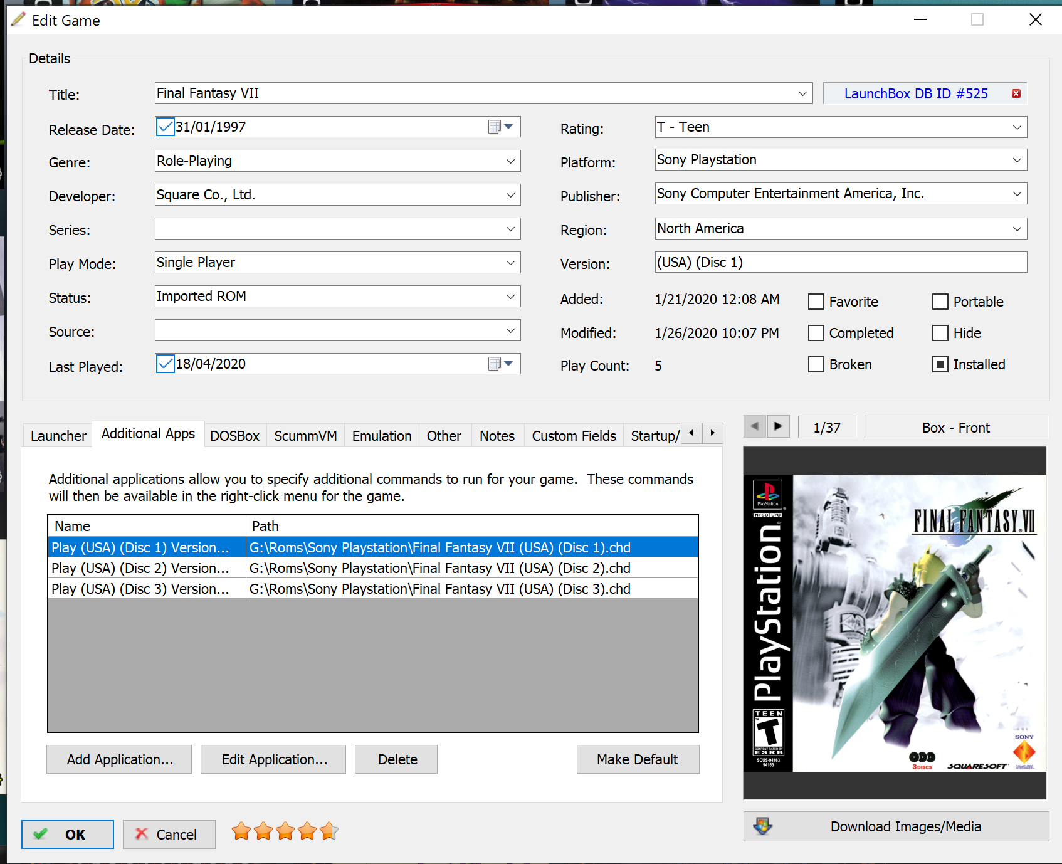Select the Additional Apps tab
The width and height of the screenshot is (1062, 864).
click(x=148, y=434)
